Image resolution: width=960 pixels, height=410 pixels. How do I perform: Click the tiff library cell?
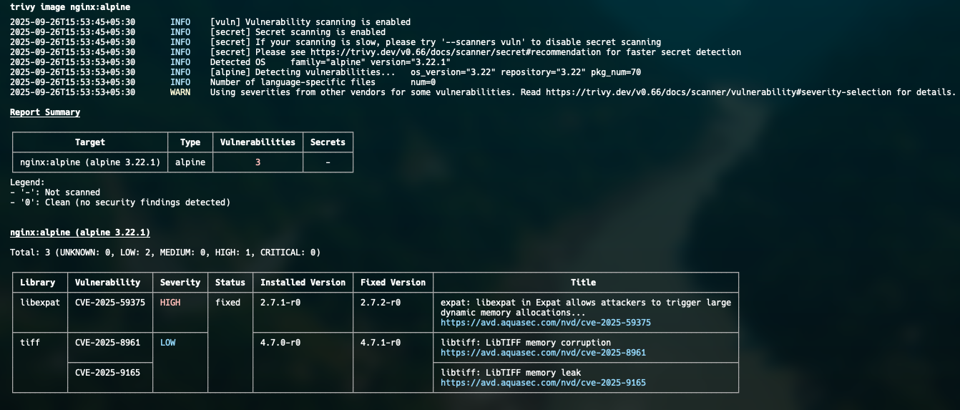tap(30, 343)
